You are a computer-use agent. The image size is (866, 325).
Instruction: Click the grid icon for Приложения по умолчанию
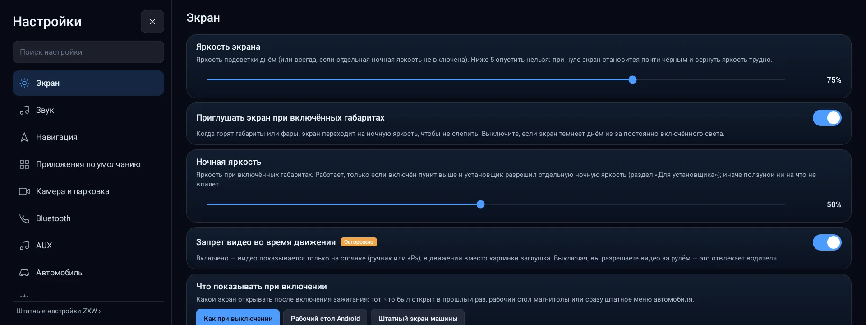24,164
